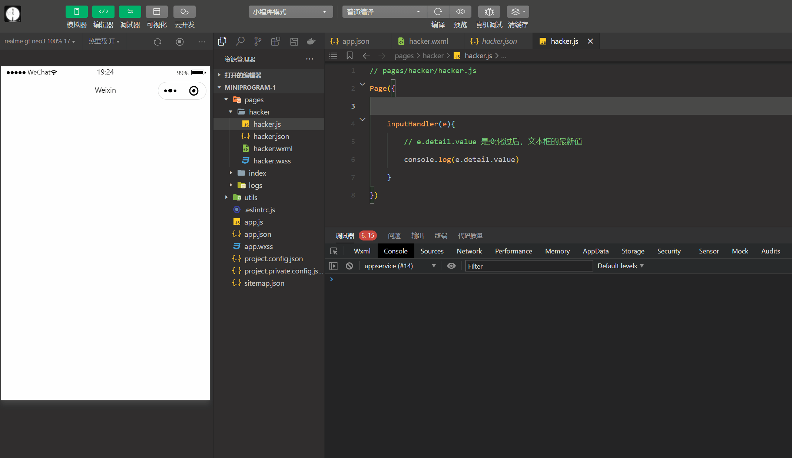Screen dimensions: 792x458
Task: Switch to the app.json editor tab
Action: (358, 41)
